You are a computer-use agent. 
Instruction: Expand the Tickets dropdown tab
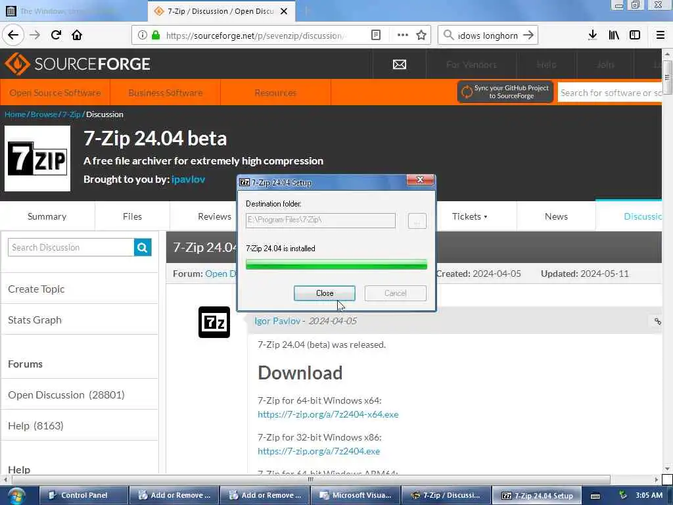pyautogui.click(x=469, y=216)
